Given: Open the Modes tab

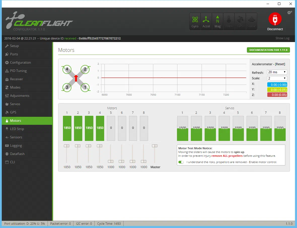Looking at the screenshot, I should tap(27, 88).
